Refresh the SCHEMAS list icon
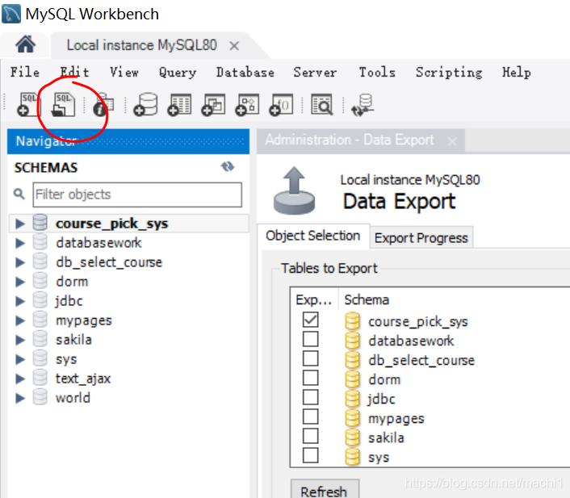Screen dimensions: 570x498 (228, 167)
